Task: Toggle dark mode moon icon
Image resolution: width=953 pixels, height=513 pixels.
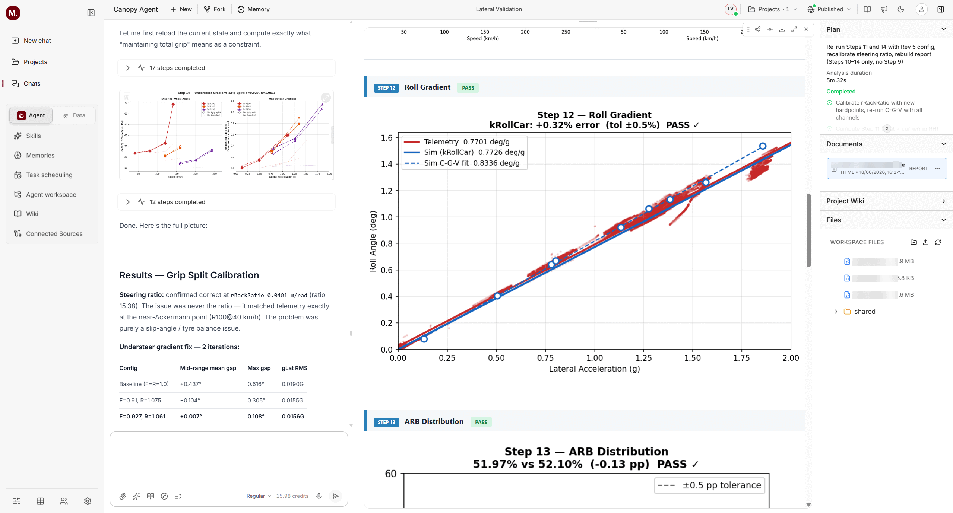Action: [901, 9]
